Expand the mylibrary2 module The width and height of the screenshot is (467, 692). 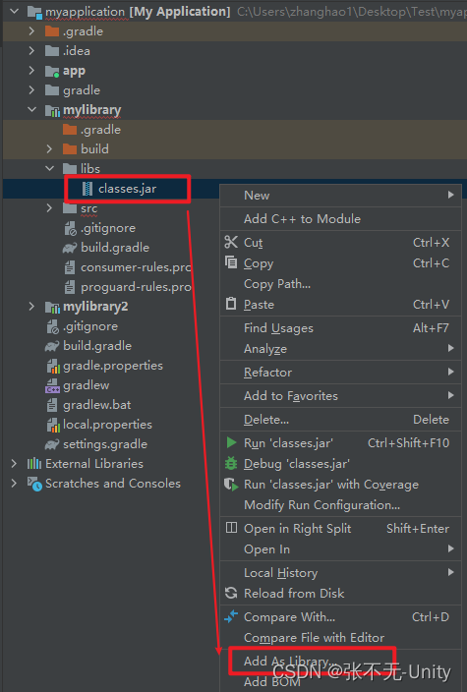pos(31,306)
